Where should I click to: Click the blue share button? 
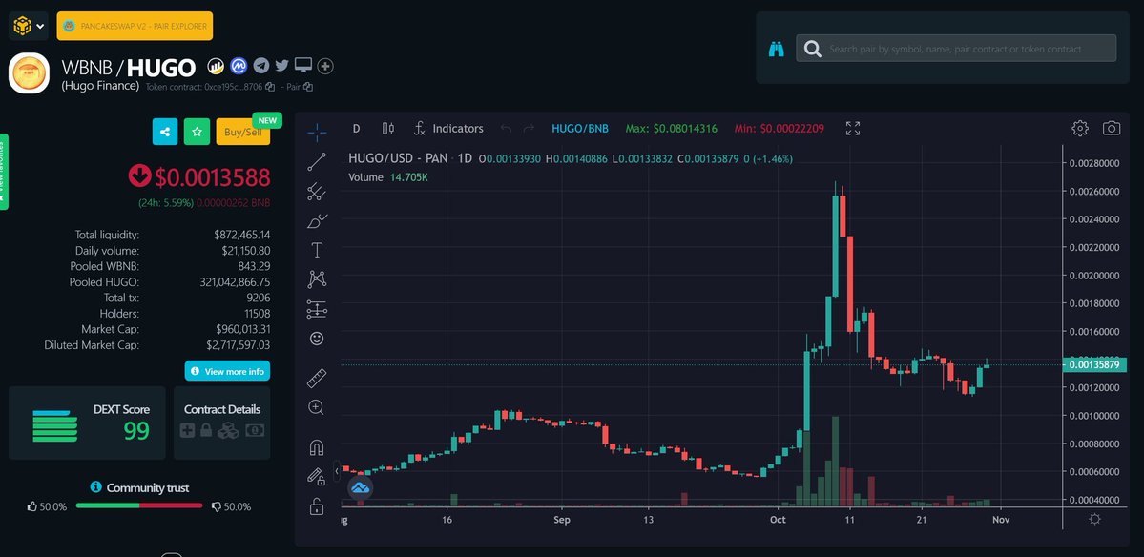[x=165, y=132]
